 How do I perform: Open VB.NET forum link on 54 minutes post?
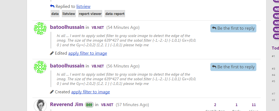pyautogui.click(x=98, y=27)
